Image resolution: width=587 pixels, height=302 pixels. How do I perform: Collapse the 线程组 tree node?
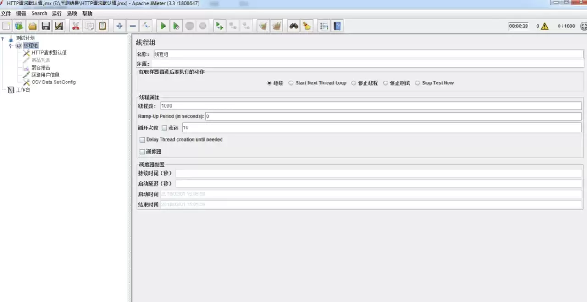click(x=11, y=45)
